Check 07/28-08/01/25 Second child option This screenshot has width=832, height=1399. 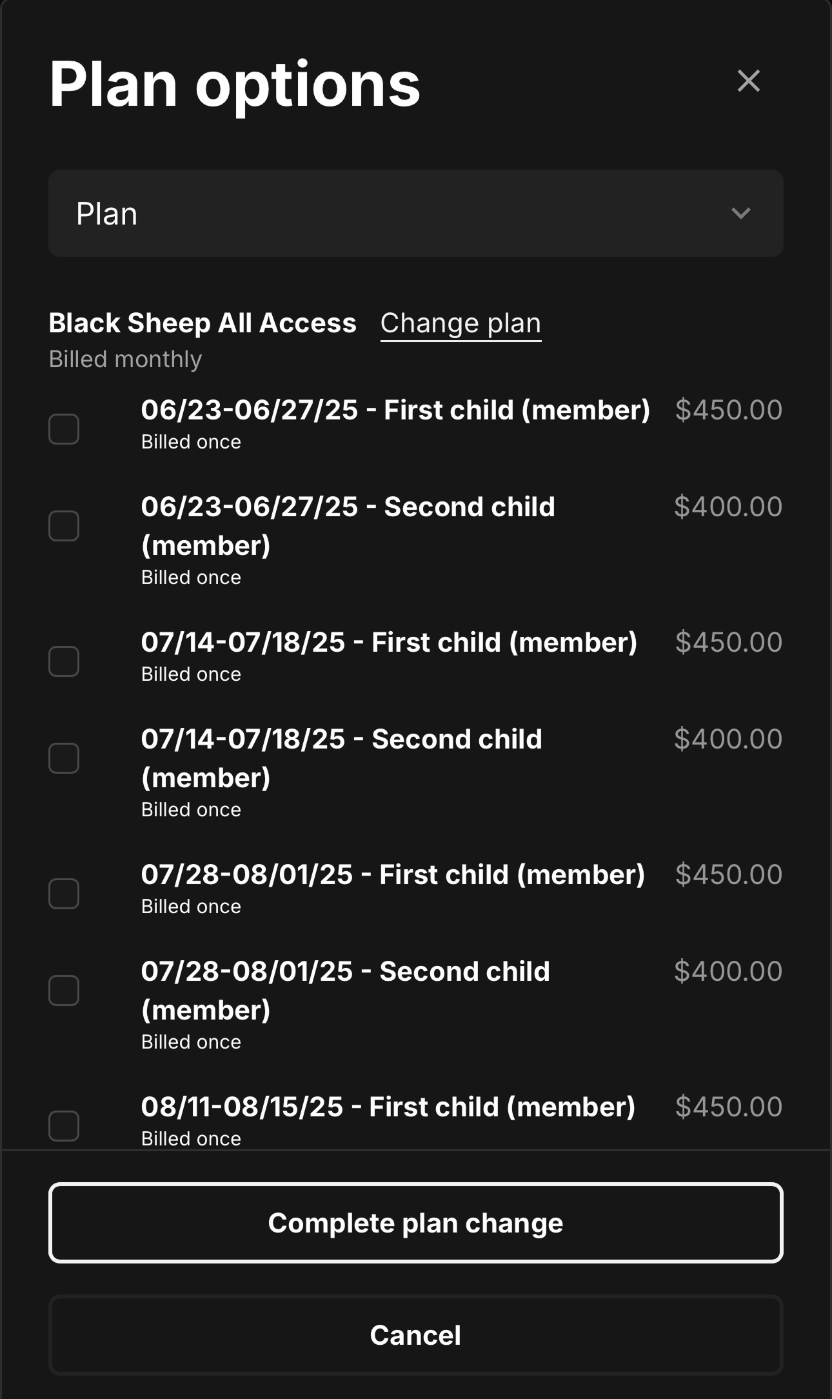(x=64, y=991)
